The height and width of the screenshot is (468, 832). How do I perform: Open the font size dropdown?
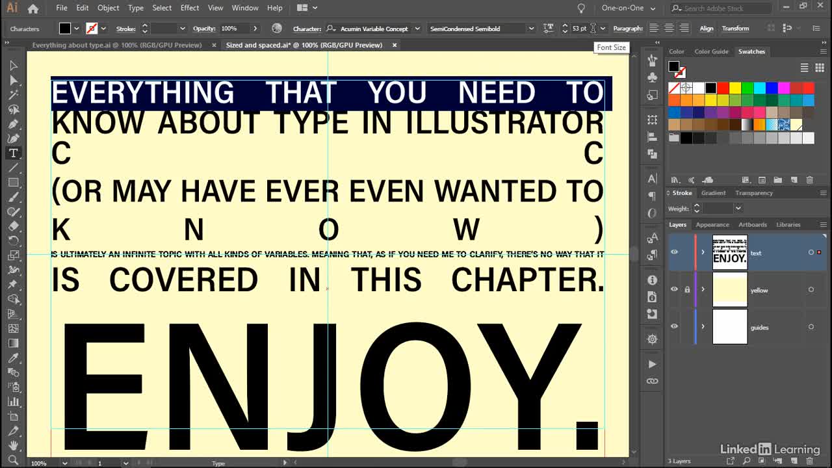click(x=603, y=29)
